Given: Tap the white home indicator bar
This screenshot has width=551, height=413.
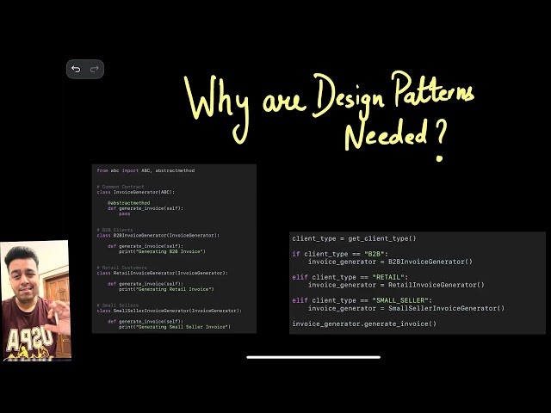Looking at the screenshot, I should tap(313, 357).
